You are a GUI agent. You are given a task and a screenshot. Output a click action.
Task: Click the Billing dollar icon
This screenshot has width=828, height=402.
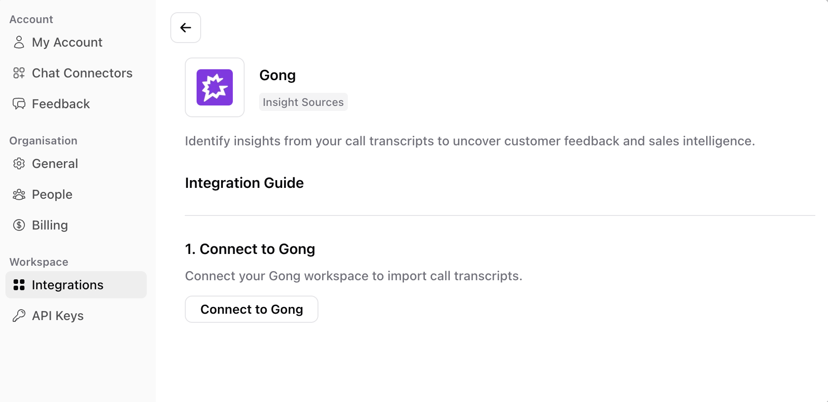[x=19, y=225]
